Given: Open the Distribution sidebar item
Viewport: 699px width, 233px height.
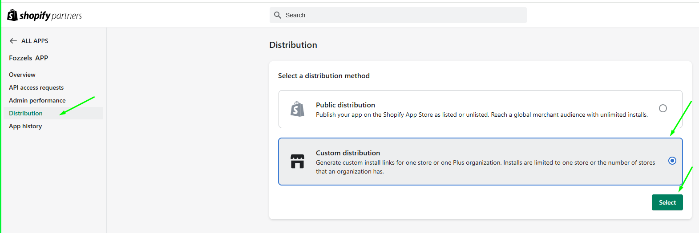Looking at the screenshot, I should [26, 113].
